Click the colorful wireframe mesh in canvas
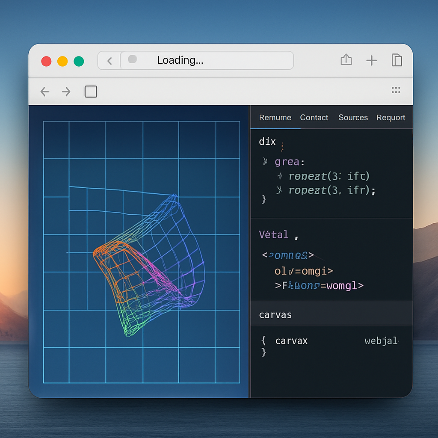 pos(149,265)
